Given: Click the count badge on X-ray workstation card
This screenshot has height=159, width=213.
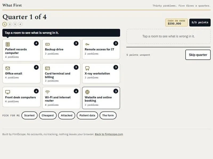Looking at the screenshot, I should pos(116,67).
